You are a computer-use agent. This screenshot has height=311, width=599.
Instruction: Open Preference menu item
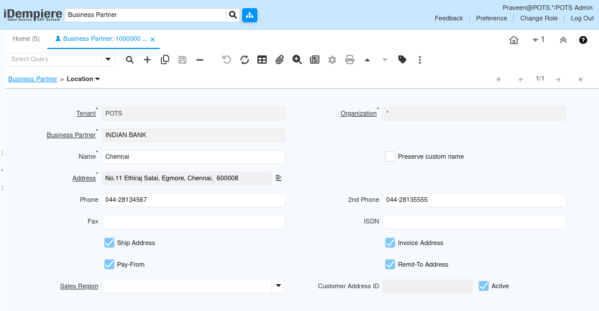tap(491, 18)
